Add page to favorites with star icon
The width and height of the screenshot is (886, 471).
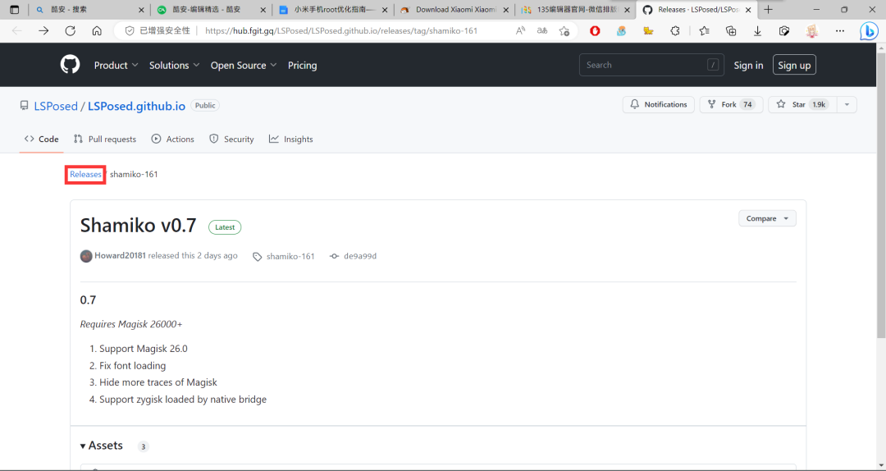pyautogui.click(x=564, y=30)
